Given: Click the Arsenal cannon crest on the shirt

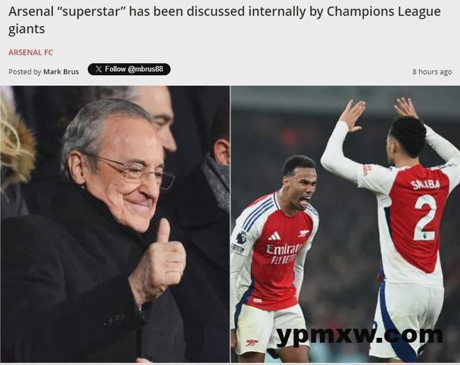Looking at the screenshot, I should (x=304, y=233).
